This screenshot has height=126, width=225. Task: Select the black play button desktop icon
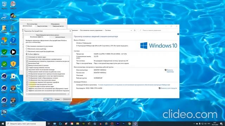point(13,52)
